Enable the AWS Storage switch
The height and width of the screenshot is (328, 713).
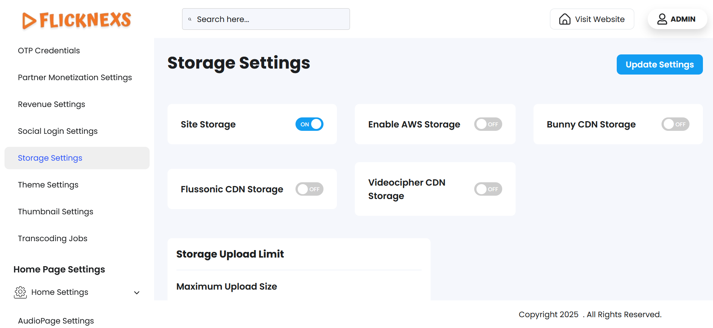point(488,124)
